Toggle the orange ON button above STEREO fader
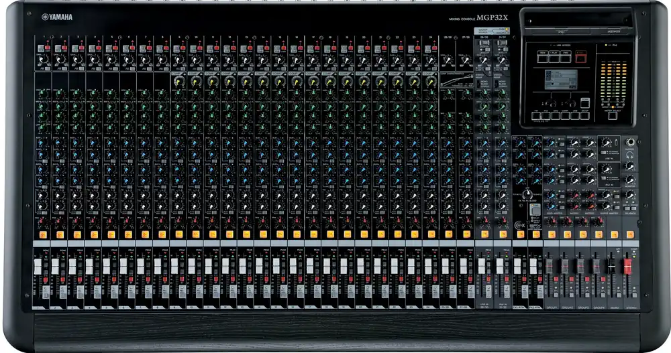671x353 pixels. [630, 234]
